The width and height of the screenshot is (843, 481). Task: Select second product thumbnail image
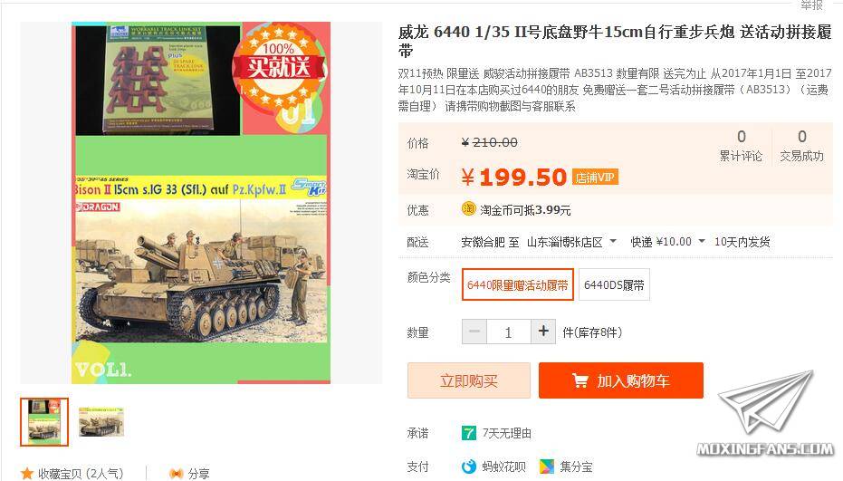coord(101,422)
